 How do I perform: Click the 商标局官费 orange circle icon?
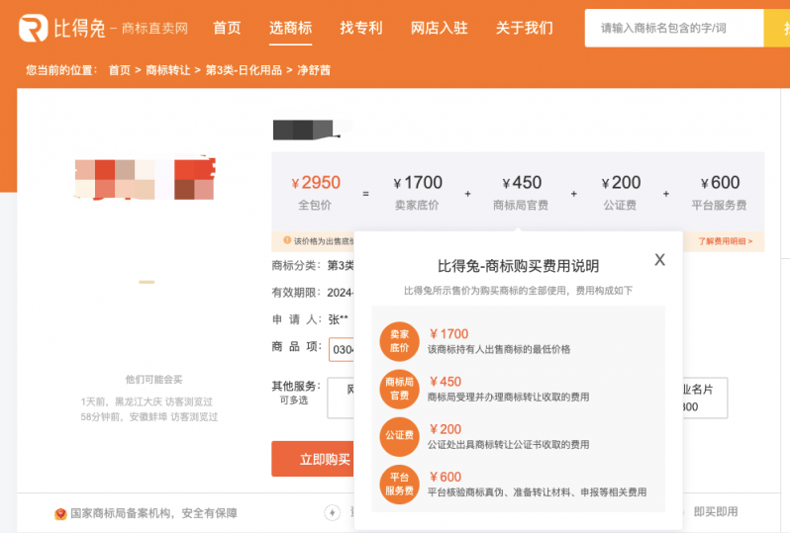pos(400,389)
